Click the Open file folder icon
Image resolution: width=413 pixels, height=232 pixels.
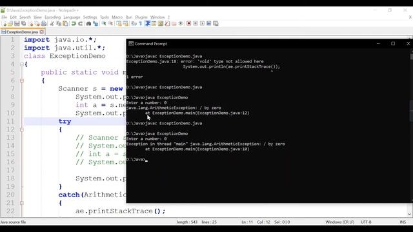pyautogui.click(x=10, y=23)
